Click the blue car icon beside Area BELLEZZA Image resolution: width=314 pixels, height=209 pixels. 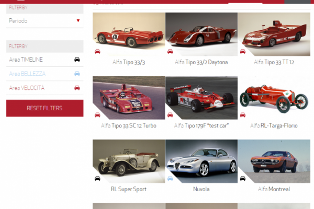pyautogui.click(x=77, y=74)
